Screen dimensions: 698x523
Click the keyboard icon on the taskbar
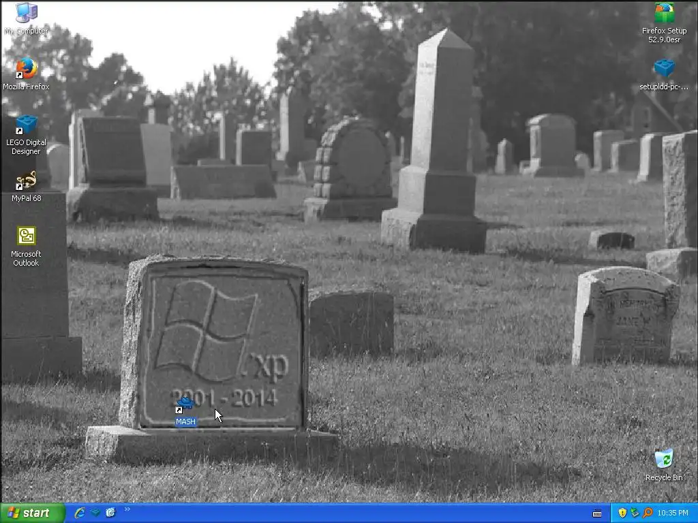(x=597, y=513)
